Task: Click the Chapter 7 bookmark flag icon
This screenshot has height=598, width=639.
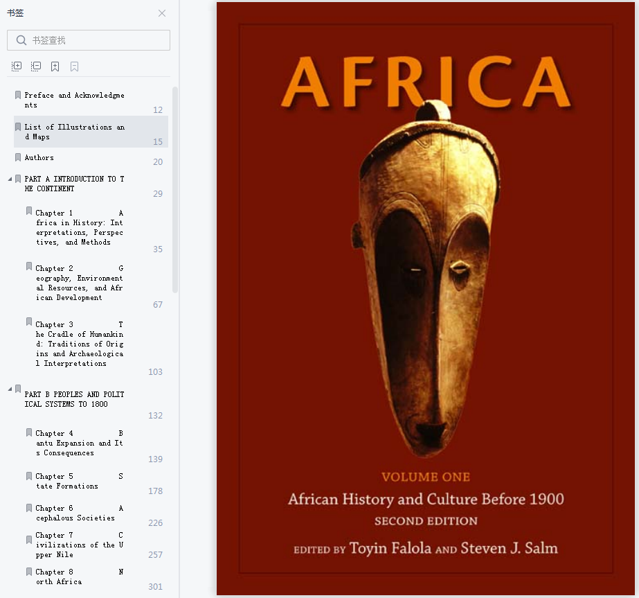Action: click(29, 540)
